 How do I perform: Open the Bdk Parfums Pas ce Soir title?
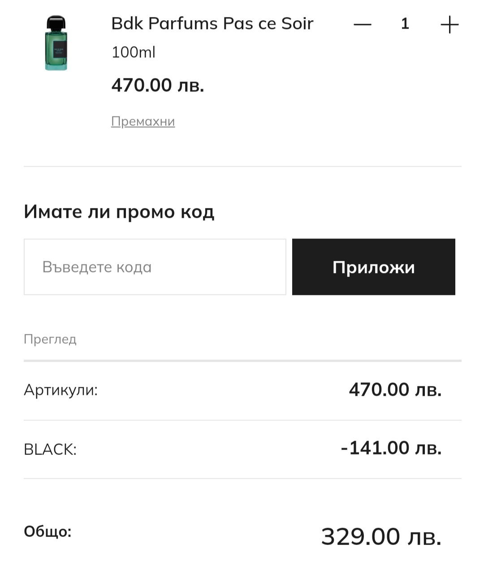pyautogui.click(x=212, y=24)
